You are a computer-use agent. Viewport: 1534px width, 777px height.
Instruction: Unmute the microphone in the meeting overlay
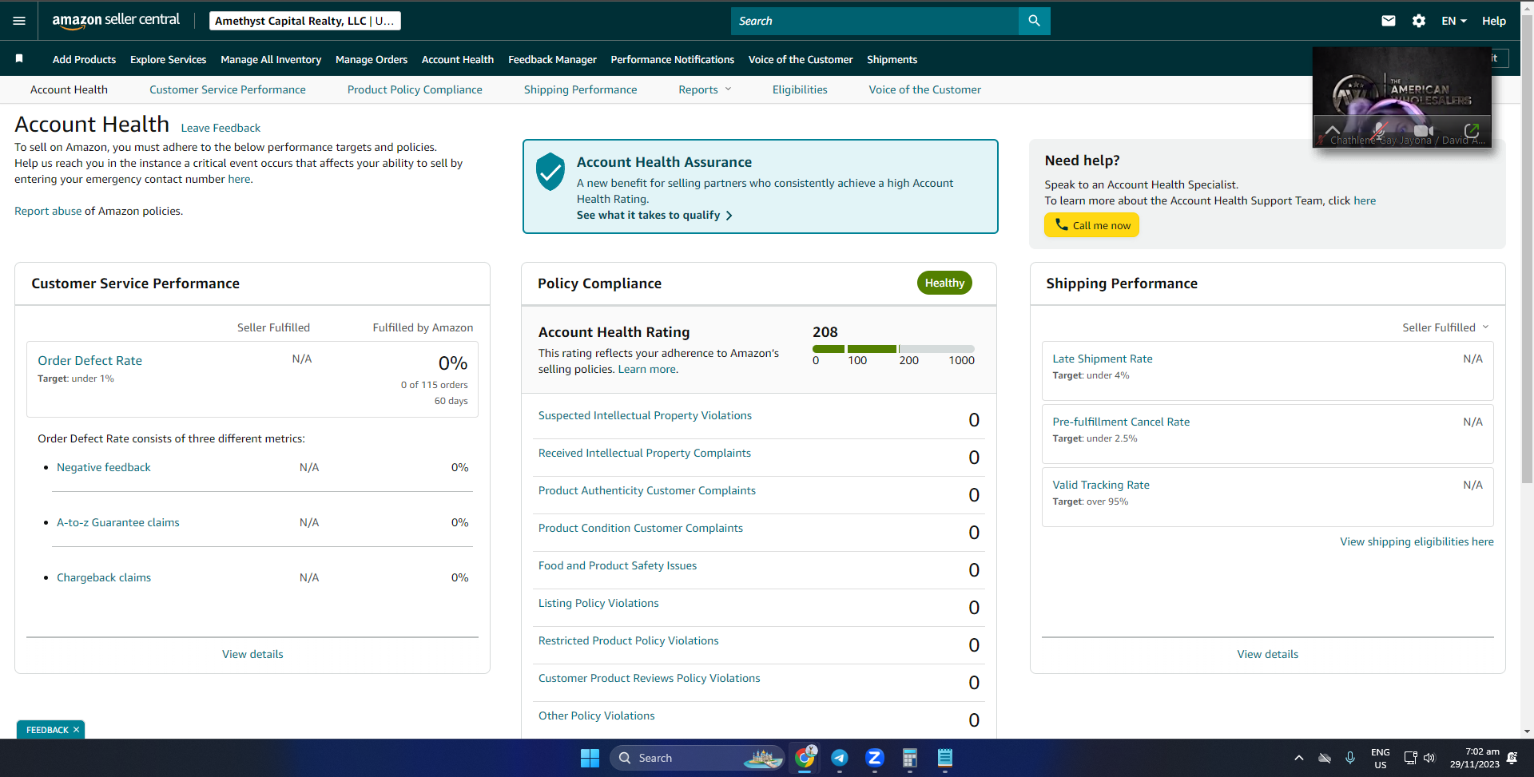(1379, 130)
